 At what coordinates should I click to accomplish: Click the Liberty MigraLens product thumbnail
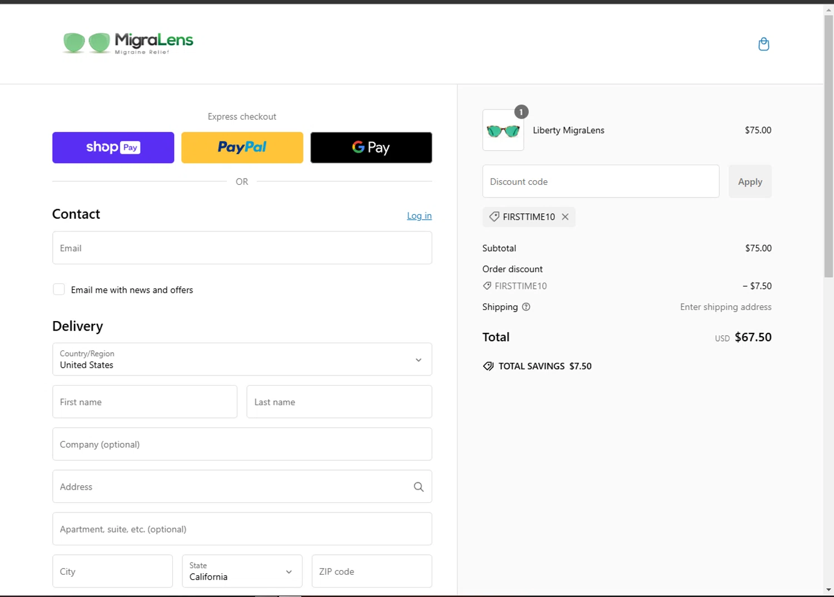pyautogui.click(x=503, y=130)
